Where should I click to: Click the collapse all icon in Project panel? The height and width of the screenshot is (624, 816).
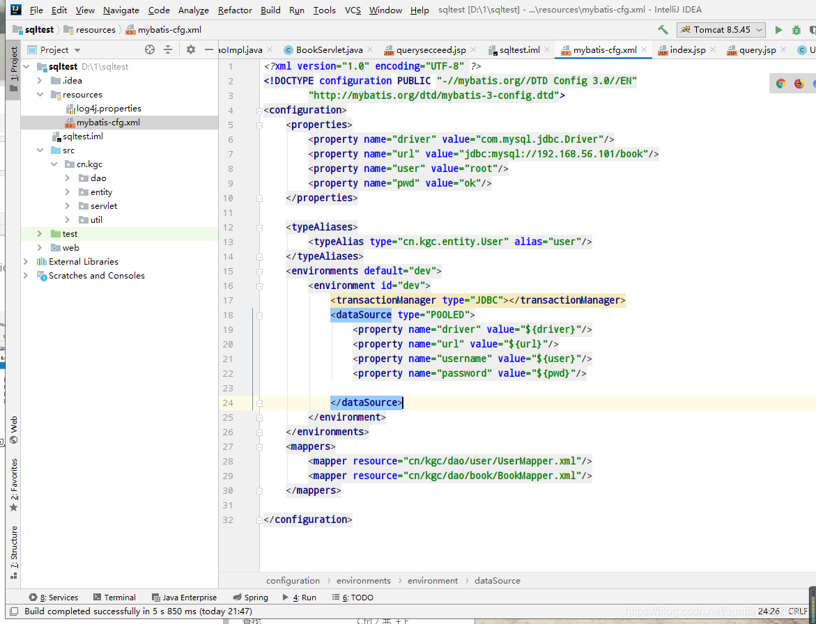[x=167, y=50]
